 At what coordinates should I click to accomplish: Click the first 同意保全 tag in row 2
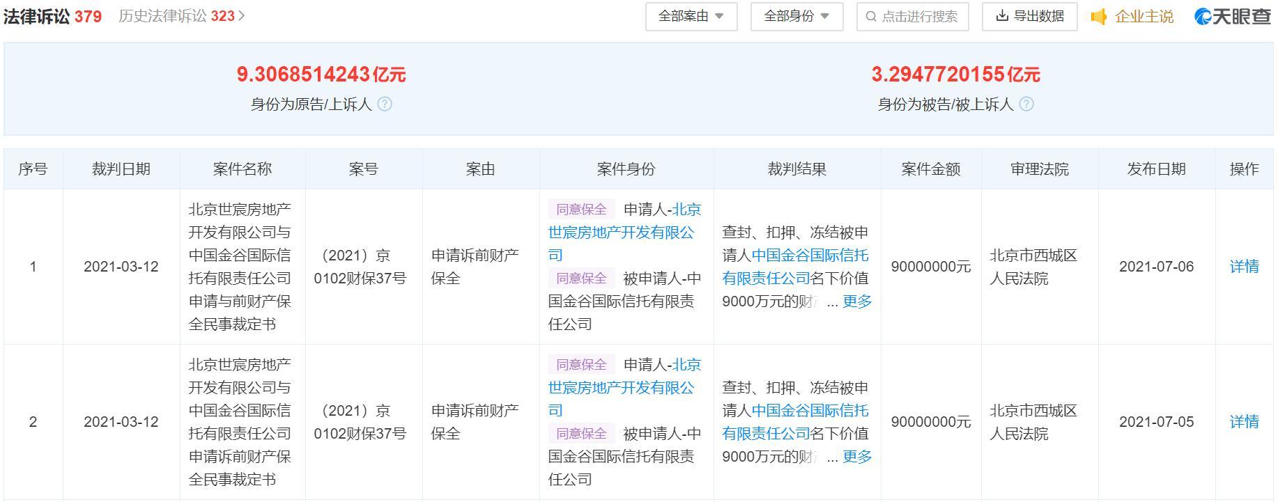pos(582,365)
